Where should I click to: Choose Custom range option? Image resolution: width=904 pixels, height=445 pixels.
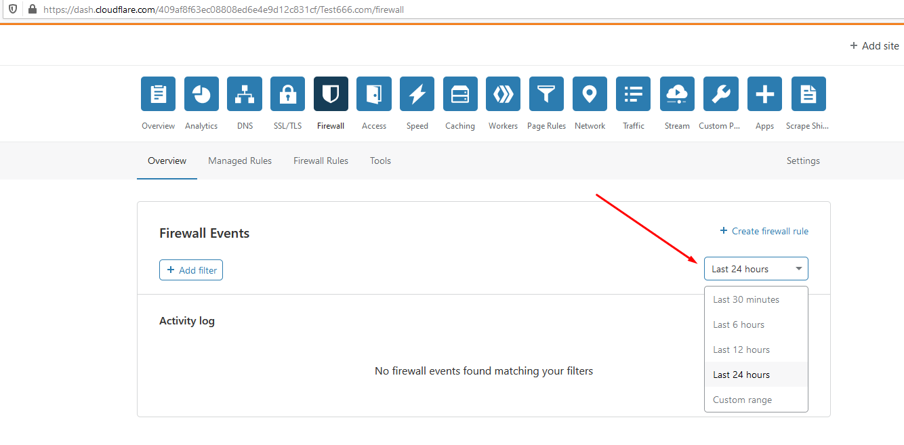[x=741, y=400]
